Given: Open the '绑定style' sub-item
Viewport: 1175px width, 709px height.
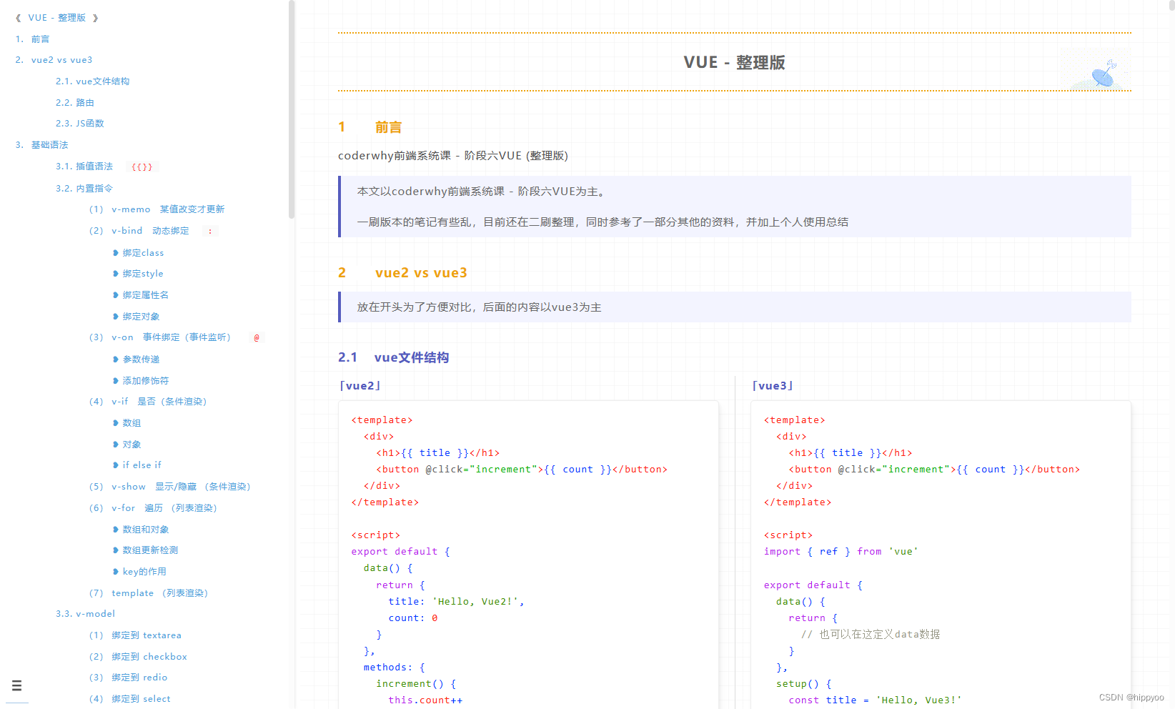Looking at the screenshot, I should tap(143, 274).
